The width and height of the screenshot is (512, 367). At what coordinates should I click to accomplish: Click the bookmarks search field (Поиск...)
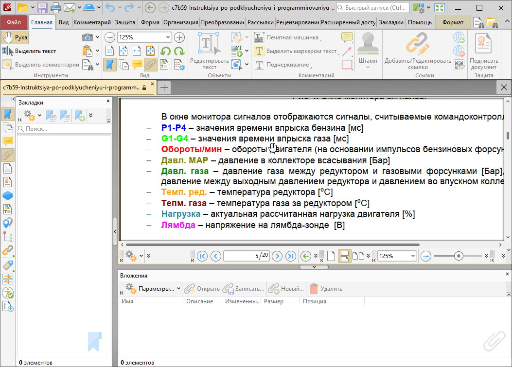click(64, 129)
